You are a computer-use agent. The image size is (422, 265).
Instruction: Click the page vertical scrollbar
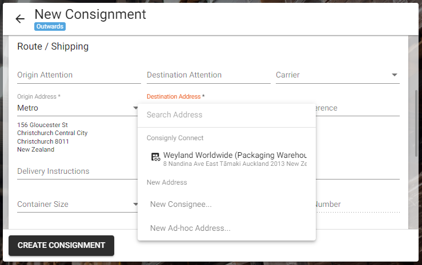pyautogui.click(x=416, y=124)
